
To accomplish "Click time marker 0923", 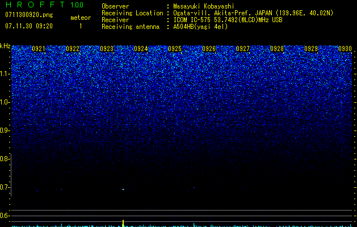I will point(107,49).
